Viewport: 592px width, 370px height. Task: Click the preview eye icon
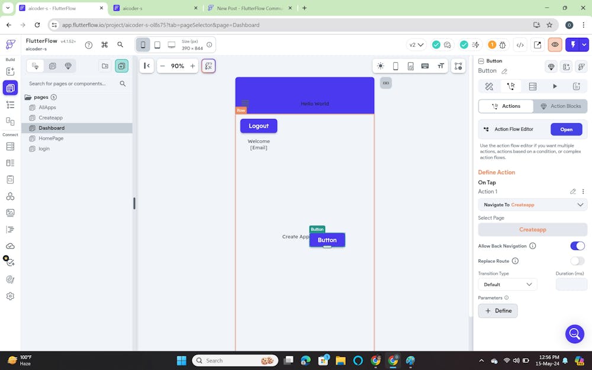click(555, 45)
